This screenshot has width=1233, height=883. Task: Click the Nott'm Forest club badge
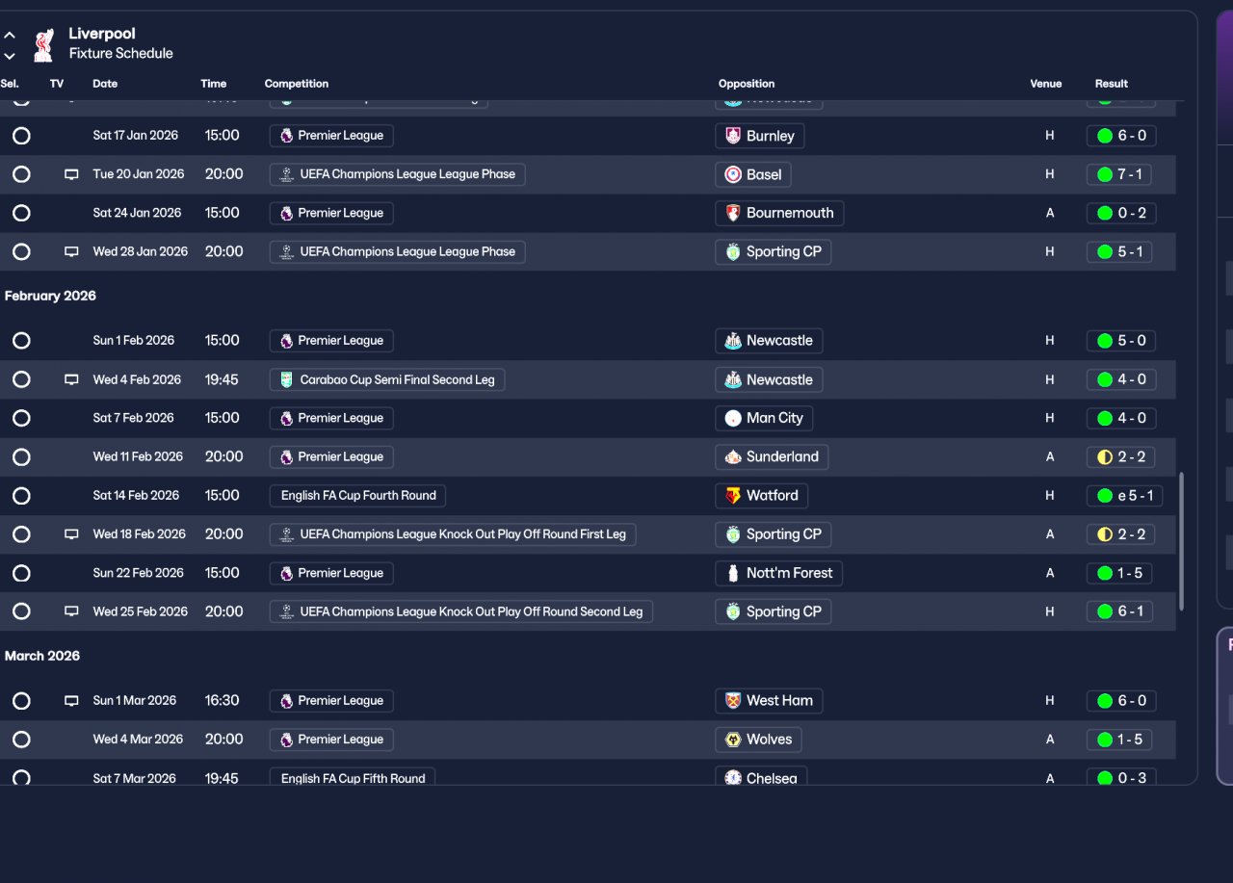tap(733, 573)
